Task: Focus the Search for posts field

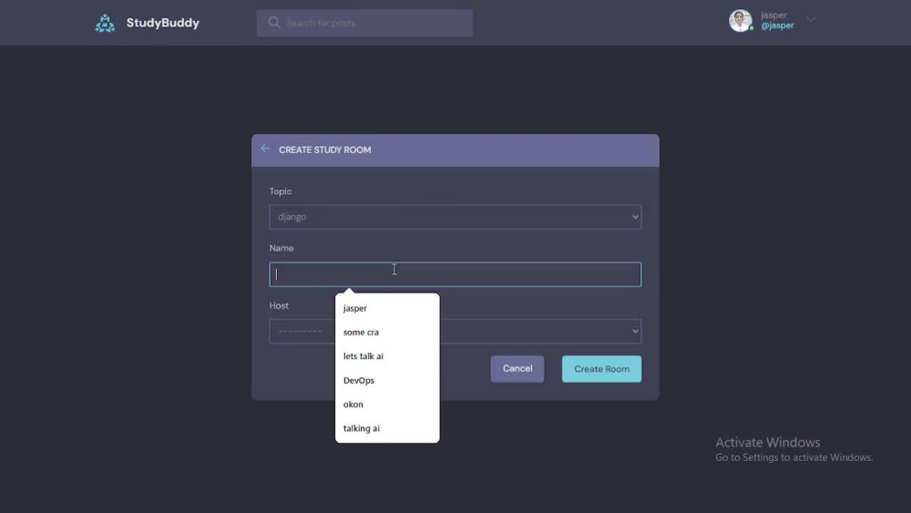Action: pos(365,24)
